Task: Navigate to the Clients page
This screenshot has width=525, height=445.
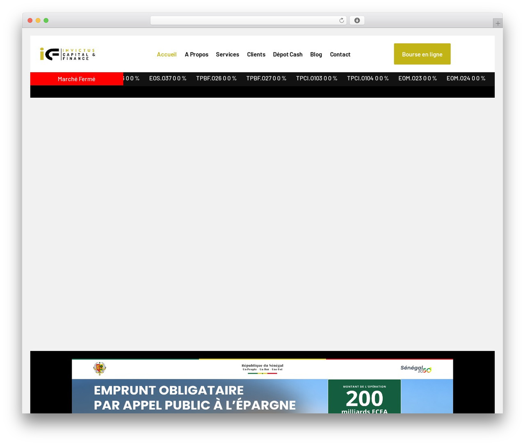Action: pos(256,54)
